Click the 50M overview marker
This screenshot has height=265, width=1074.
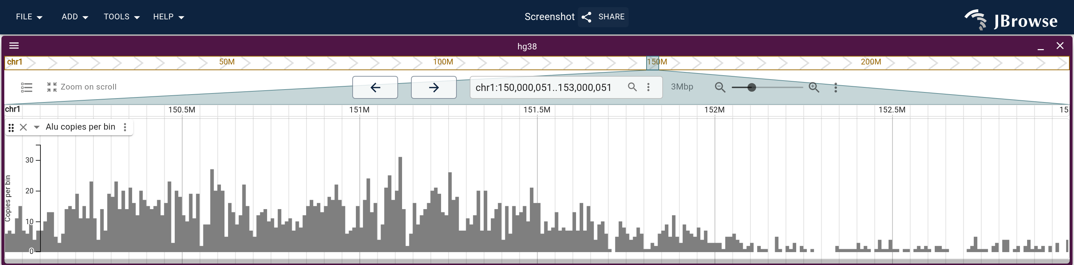point(227,62)
